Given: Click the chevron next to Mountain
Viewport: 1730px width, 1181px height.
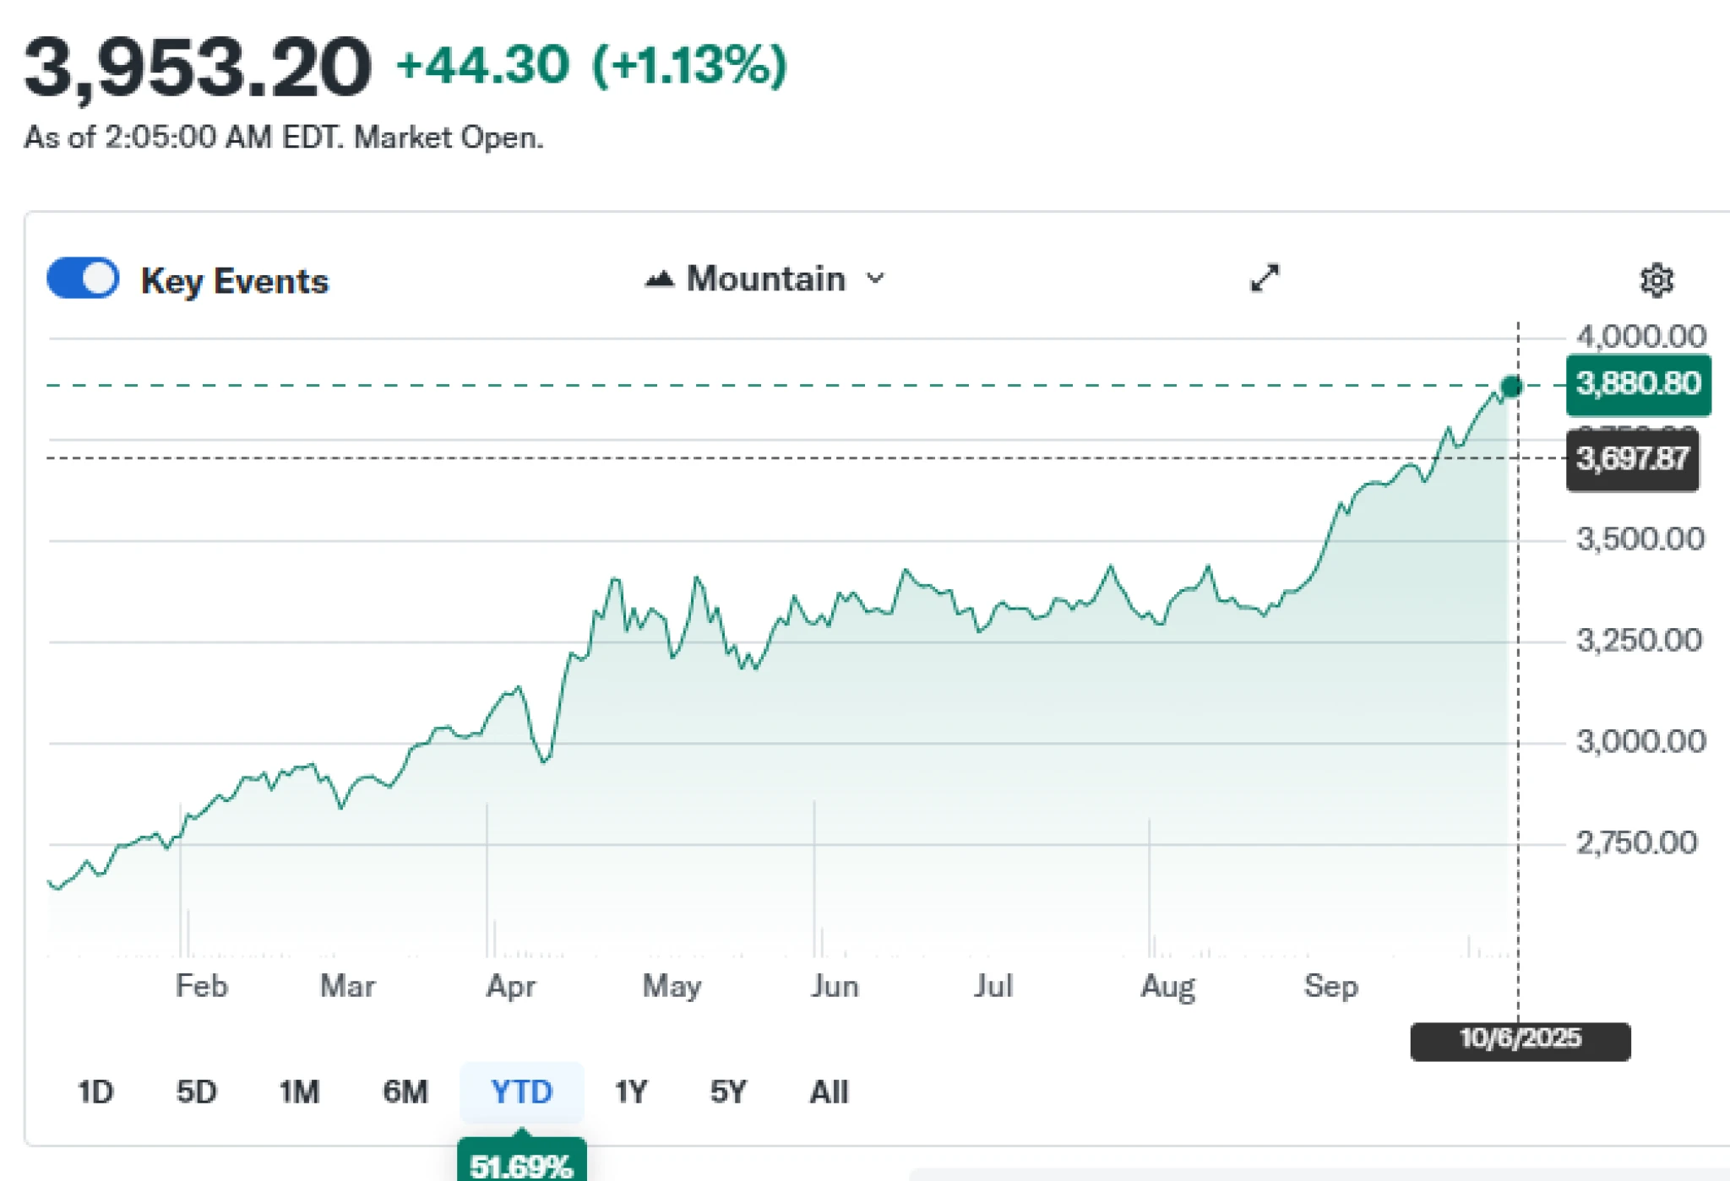Looking at the screenshot, I should 876,279.
